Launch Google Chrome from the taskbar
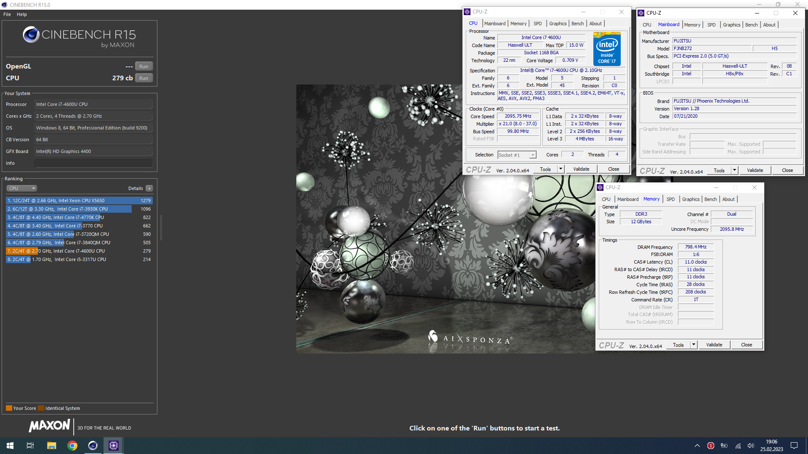The height and width of the screenshot is (454, 808). click(72, 446)
